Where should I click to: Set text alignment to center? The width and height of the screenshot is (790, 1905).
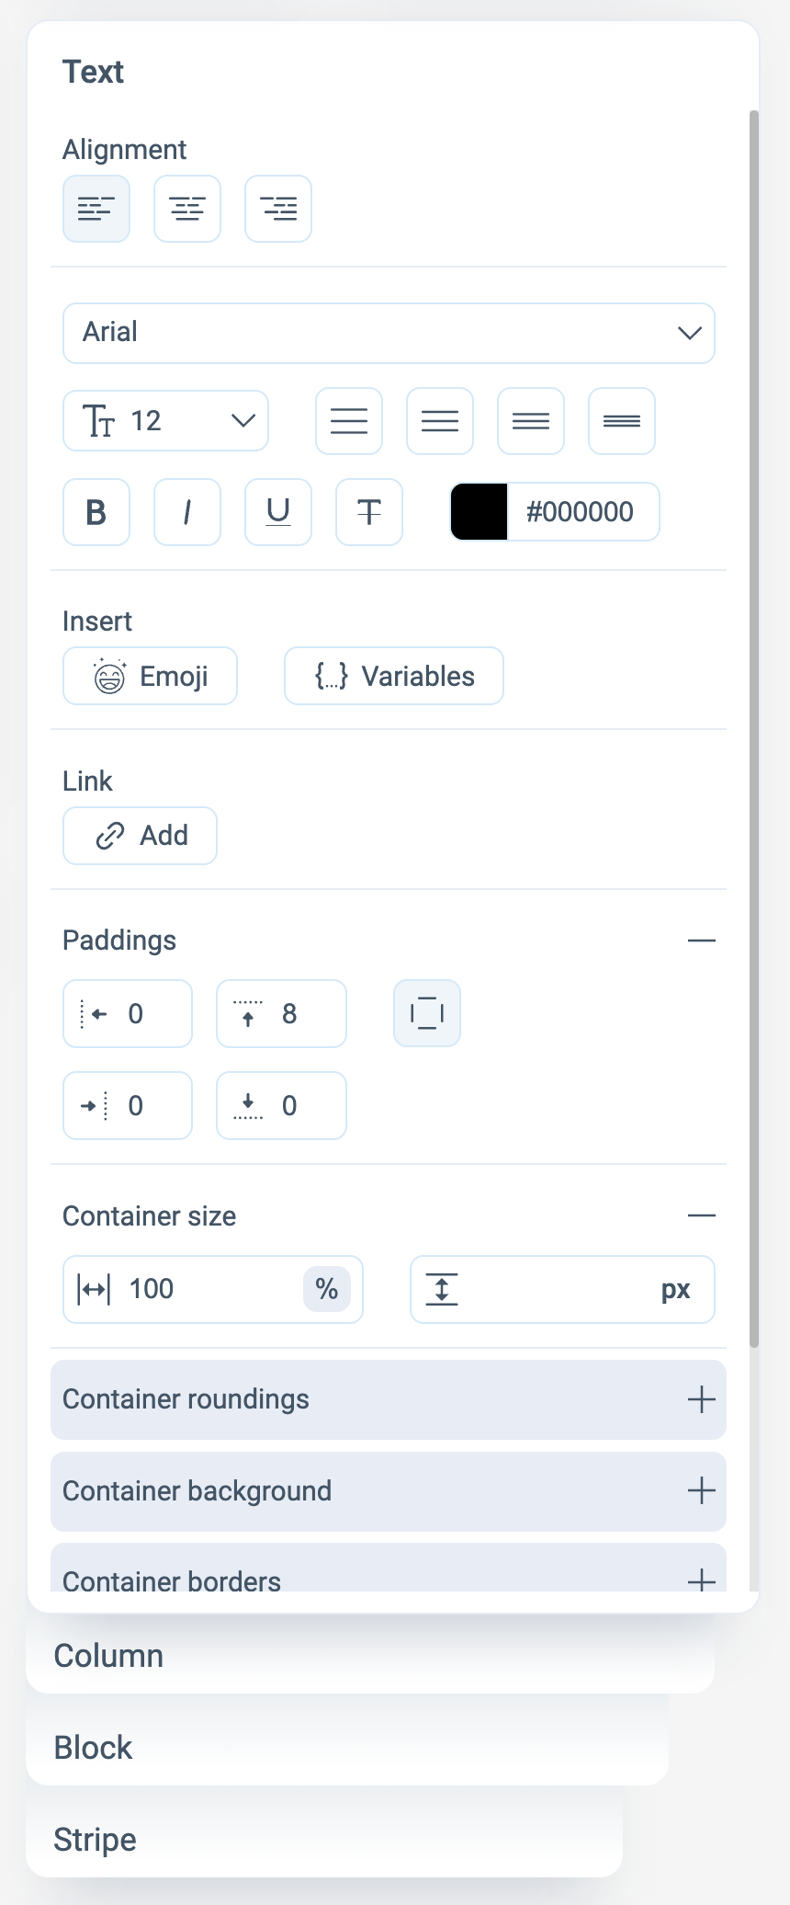tap(187, 209)
